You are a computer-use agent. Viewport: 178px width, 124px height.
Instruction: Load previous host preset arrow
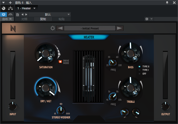[23, 14]
